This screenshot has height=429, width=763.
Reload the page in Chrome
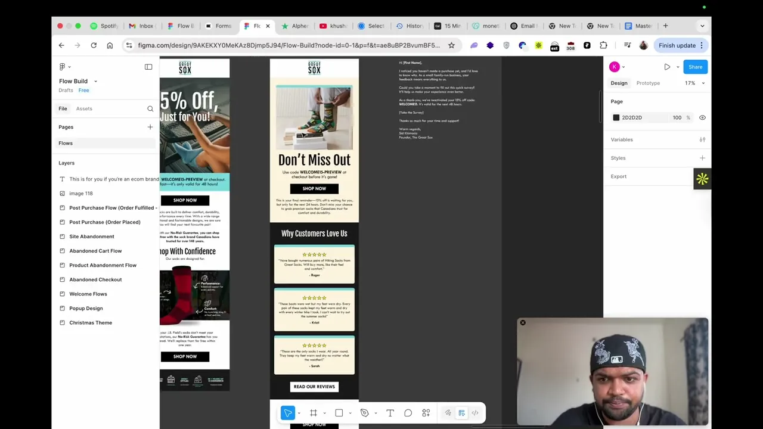(x=94, y=45)
